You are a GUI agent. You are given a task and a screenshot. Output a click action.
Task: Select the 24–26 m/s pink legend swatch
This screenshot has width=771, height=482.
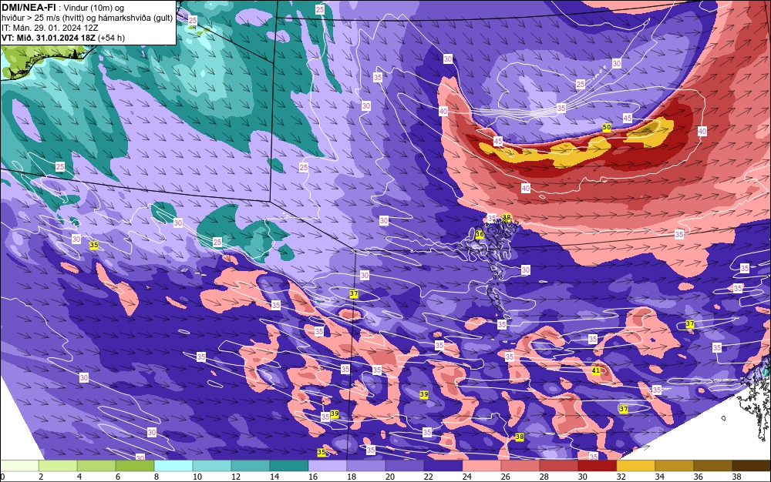click(482, 466)
